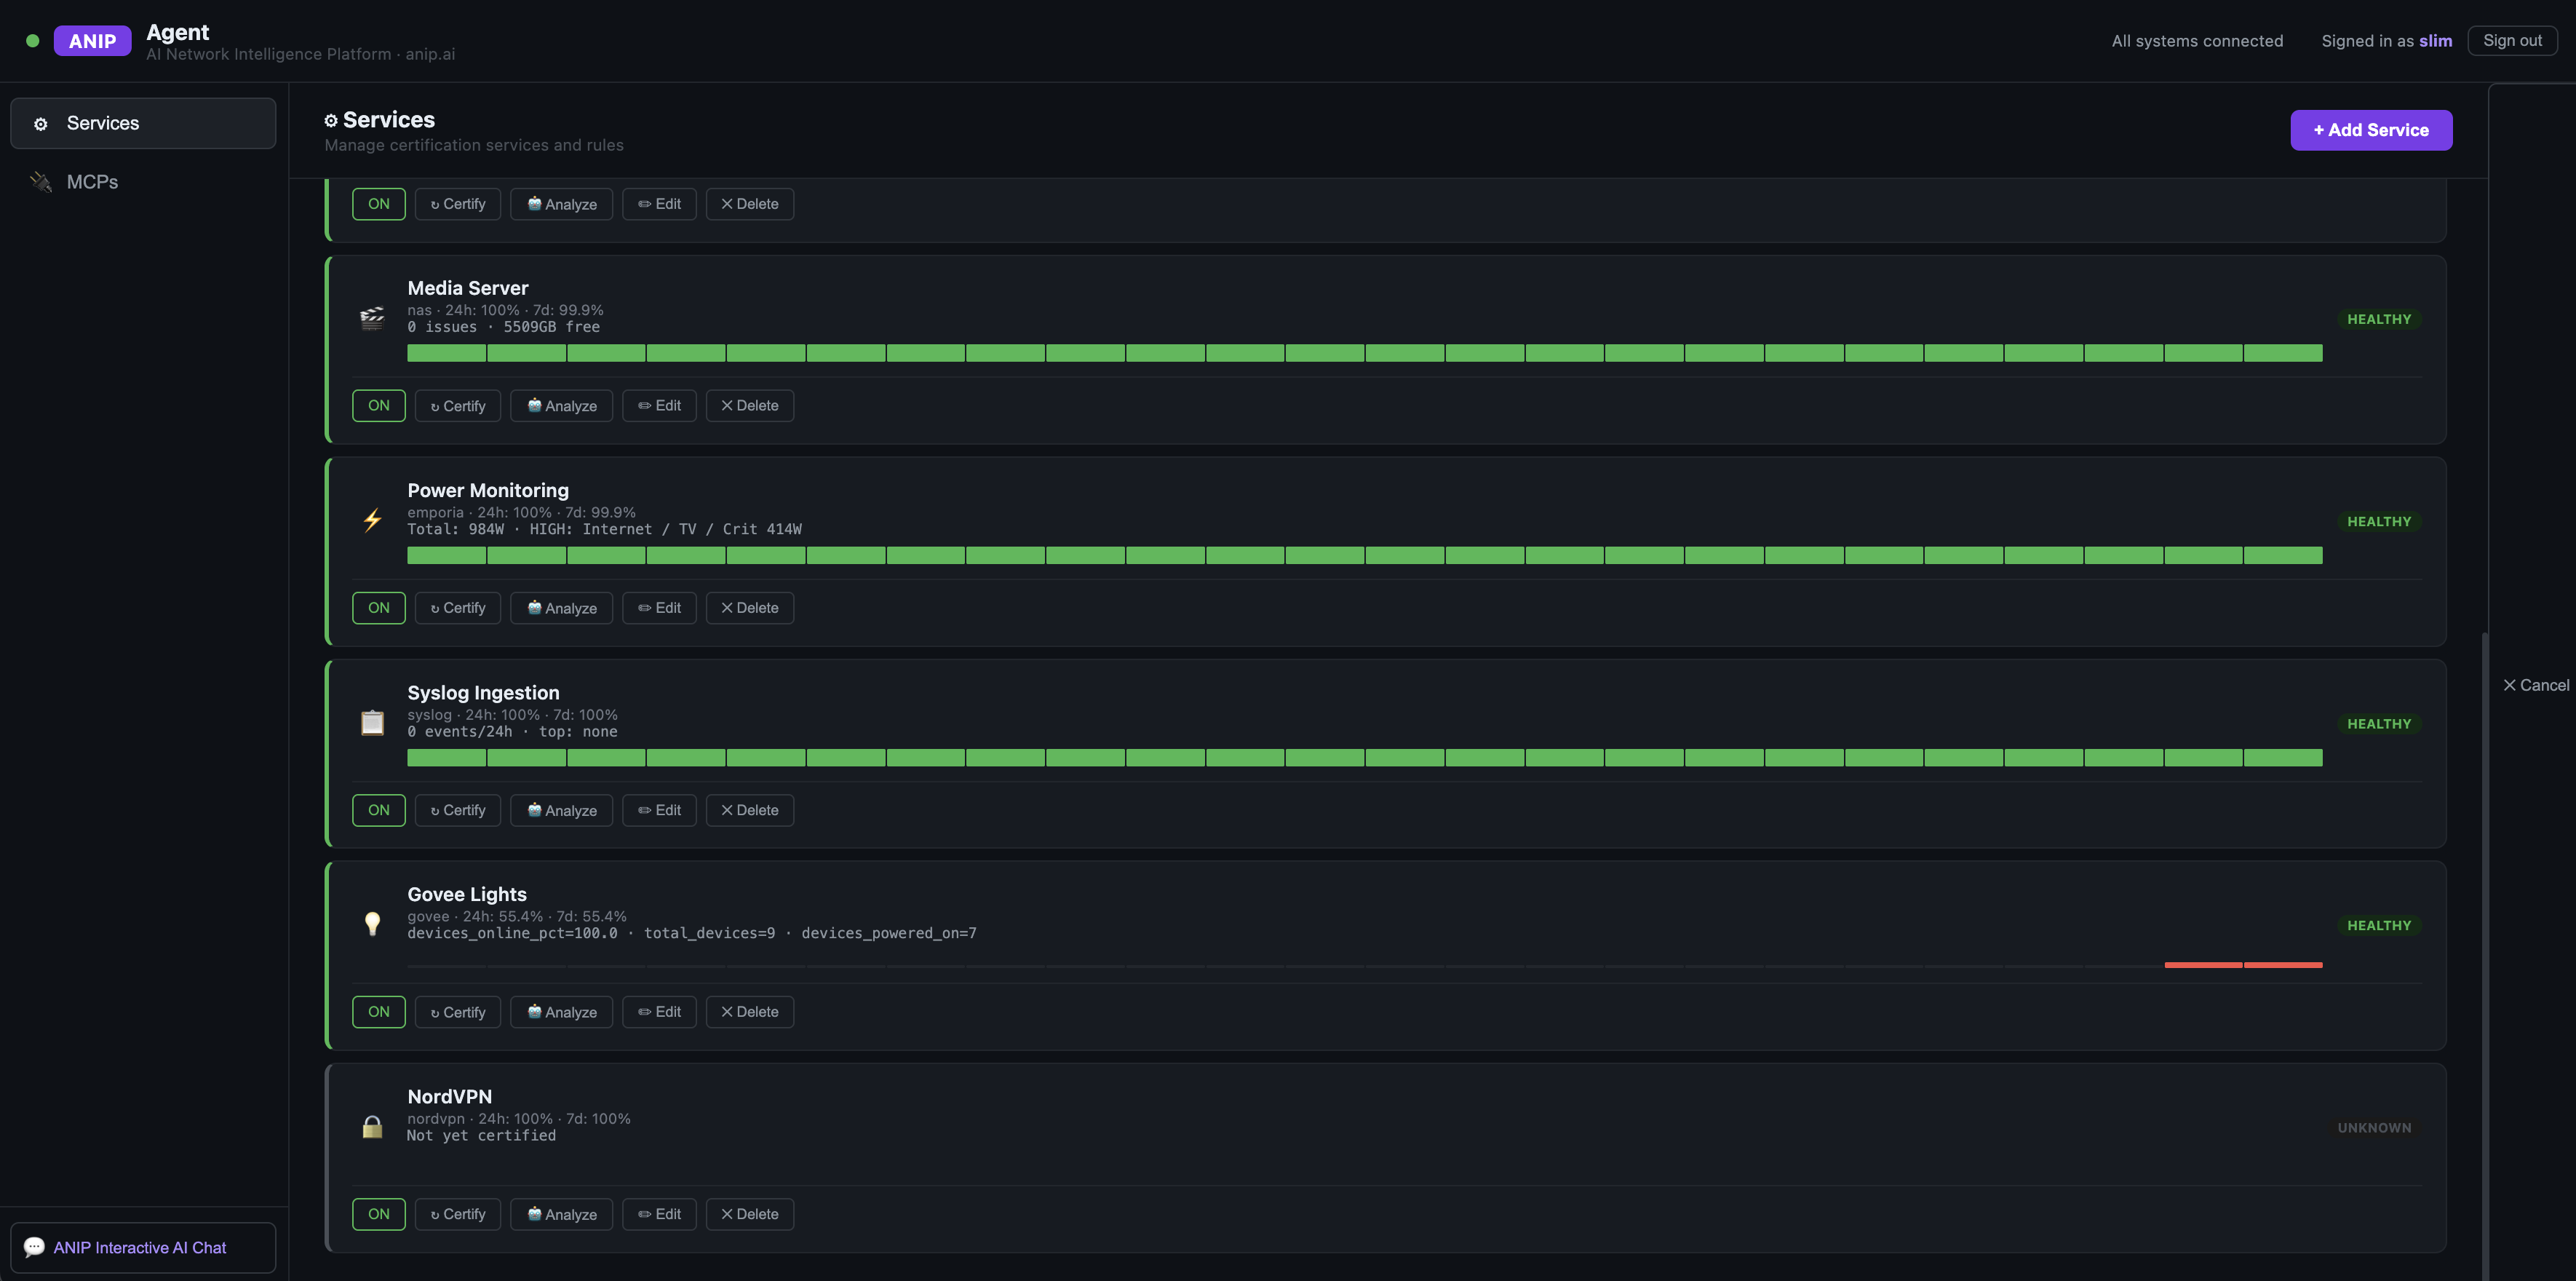Open ANIP Interactive AI Chat

[143, 1247]
